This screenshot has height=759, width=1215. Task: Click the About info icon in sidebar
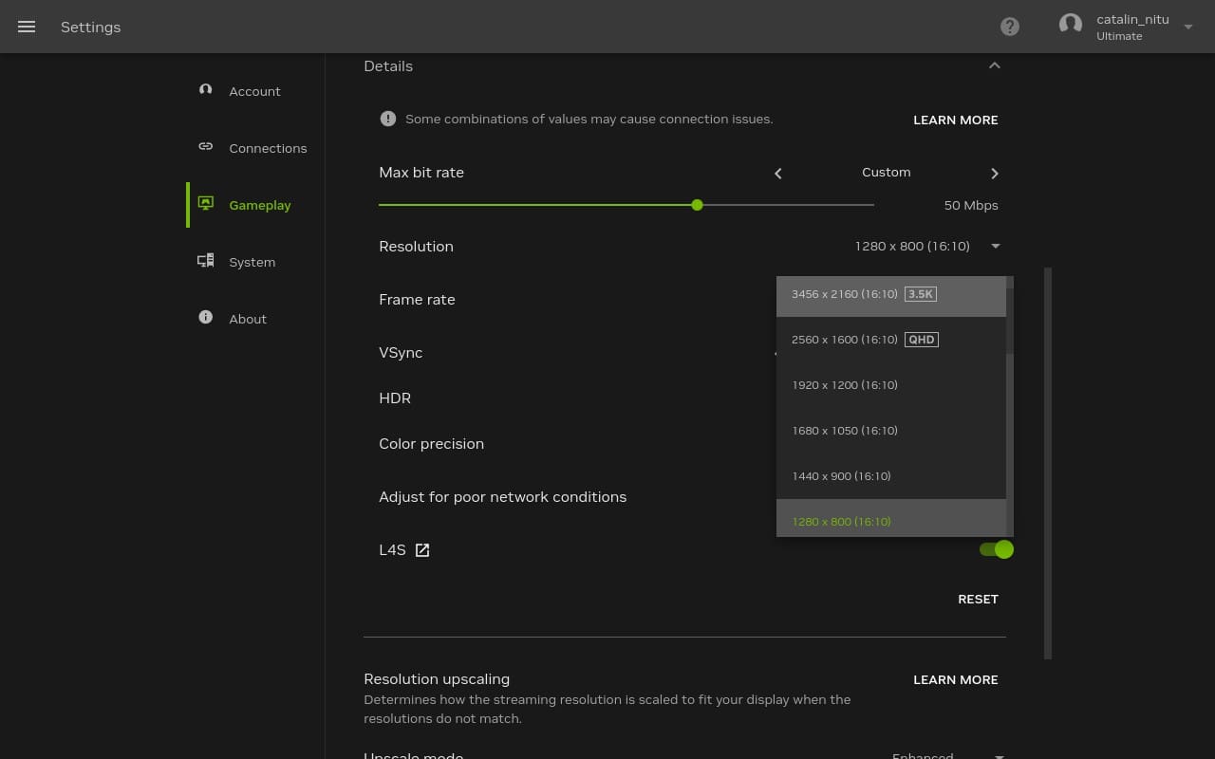205,318
